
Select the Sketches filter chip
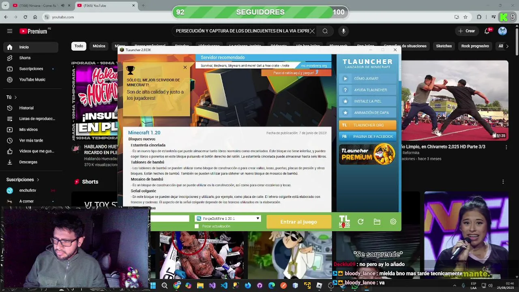coord(444,46)
